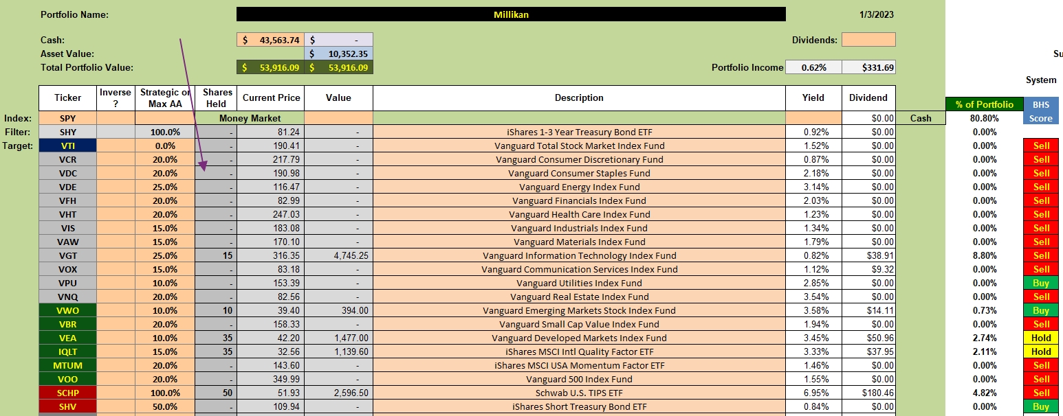Image resolution: width=1063 pixels, height=416 pixels.
Task: Select the Portfolio Income 0.62% cell
Action: pyautogui.click(x=813, y=67)
